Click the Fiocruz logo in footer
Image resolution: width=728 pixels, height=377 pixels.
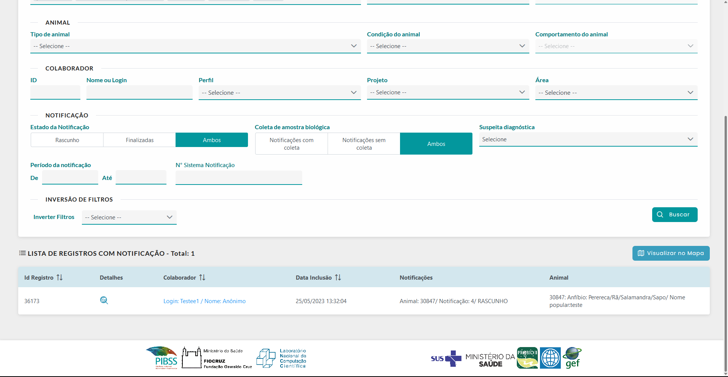[x=217, y=358]
